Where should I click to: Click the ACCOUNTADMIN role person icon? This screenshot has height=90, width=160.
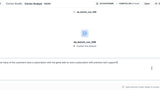[97, 3]
